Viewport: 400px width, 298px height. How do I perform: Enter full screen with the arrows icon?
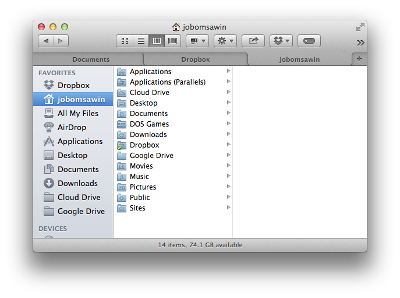360,27
